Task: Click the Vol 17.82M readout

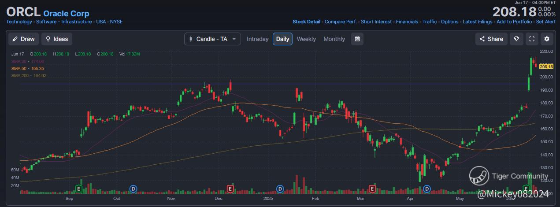Action: [130, 54]
